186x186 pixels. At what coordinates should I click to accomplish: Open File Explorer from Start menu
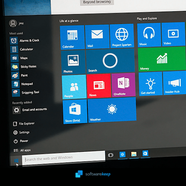tap(24, 124)
